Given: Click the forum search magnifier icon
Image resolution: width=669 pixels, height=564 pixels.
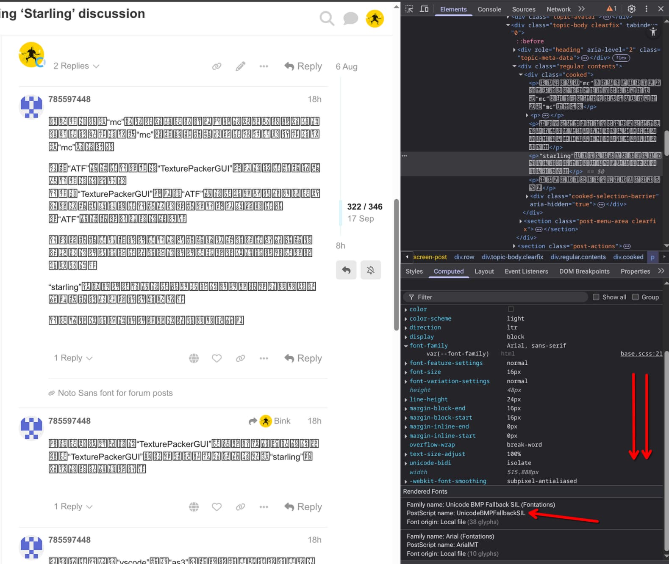Looking at the screenshot, I should point(327,19).
